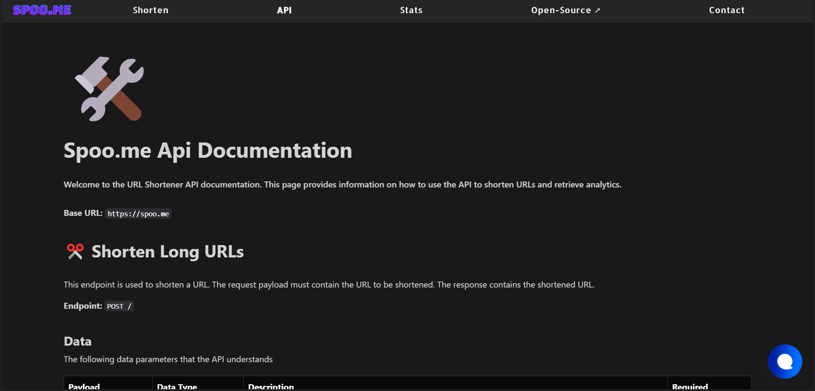Image resolution: width=815 pixels, height=391 pixels.
Task: Click the Spoo.me Api Documentation heading
Action: [x=208, y=151]
